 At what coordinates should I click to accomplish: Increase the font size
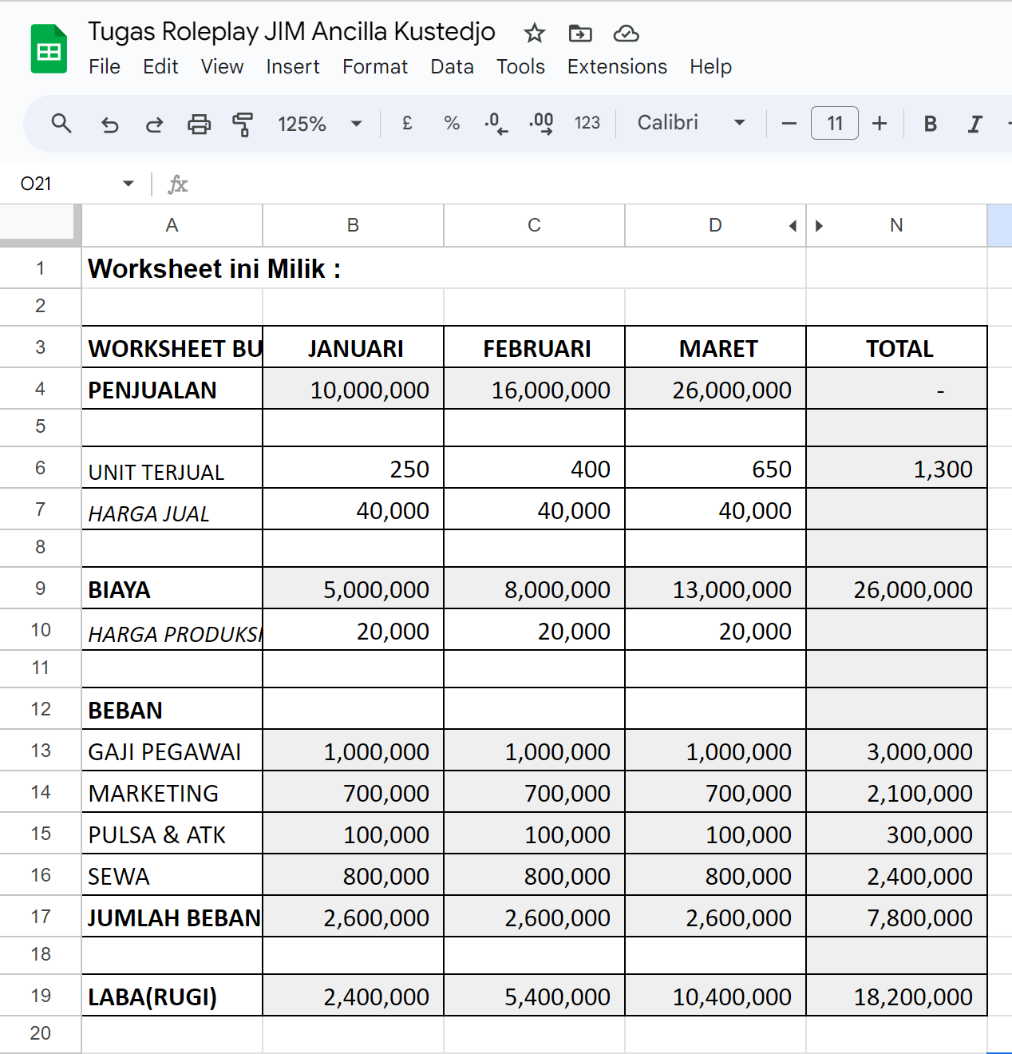pos(880,124)
